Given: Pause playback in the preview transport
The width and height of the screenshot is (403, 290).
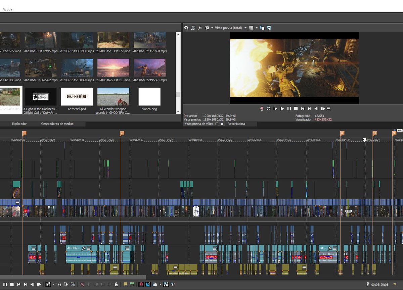Looking at the screenshot, I should (289, 109).
